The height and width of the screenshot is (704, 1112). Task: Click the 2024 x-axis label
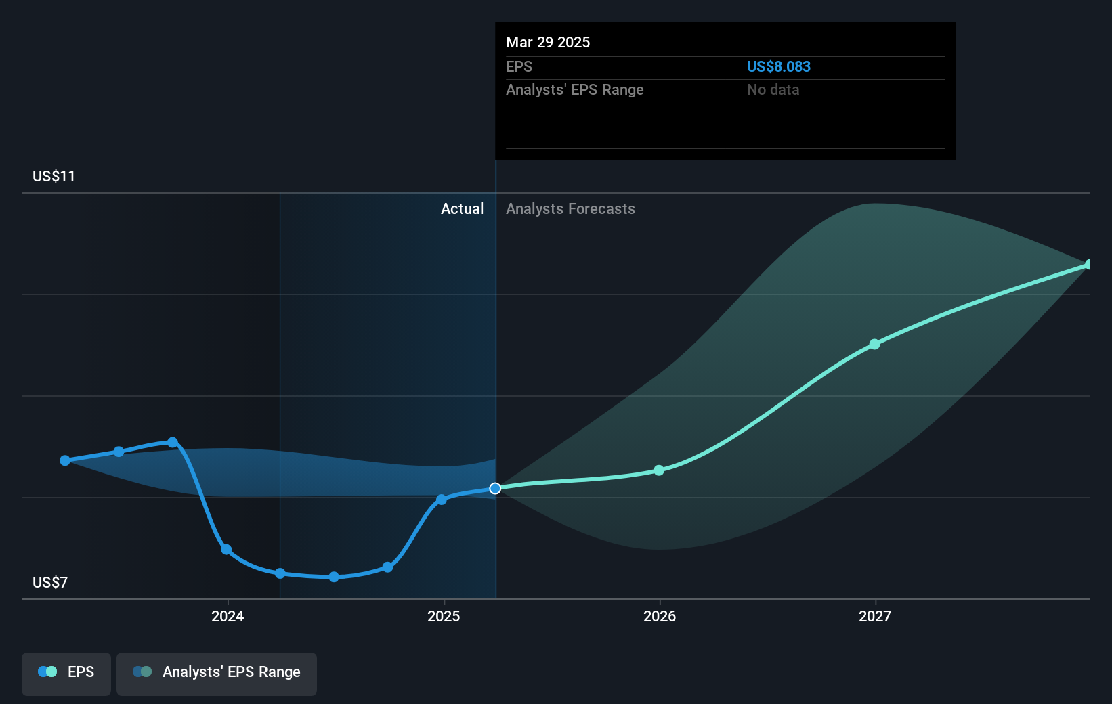[x=228, y=616]
